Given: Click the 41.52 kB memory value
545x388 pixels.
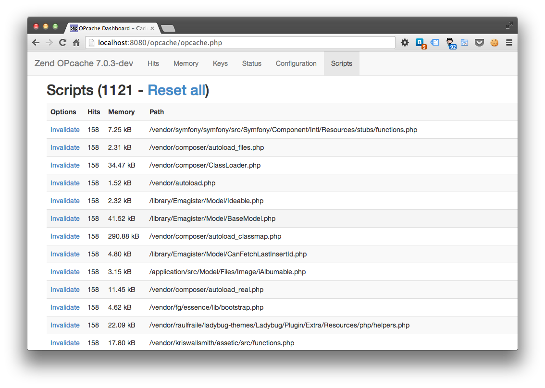Looking at the screenshot, I should [x=122, y=218].
